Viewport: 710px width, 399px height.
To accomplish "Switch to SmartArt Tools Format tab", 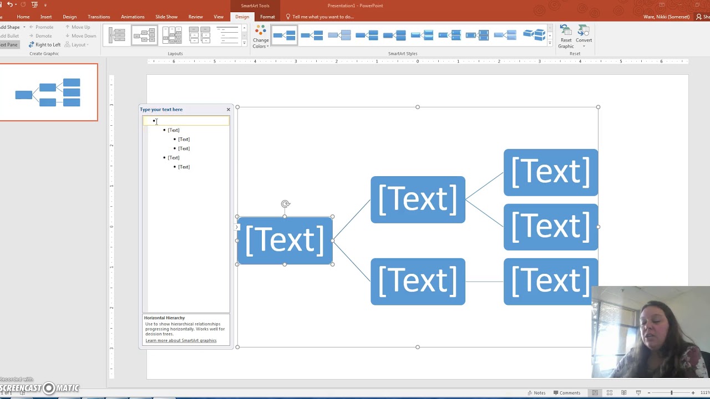I will tap(267, 17).
